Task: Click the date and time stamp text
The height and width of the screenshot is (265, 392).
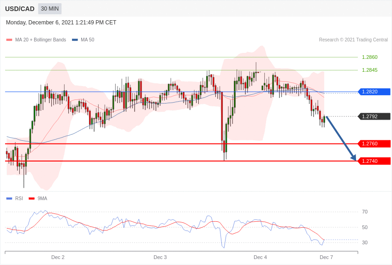Action: [61, 23]
